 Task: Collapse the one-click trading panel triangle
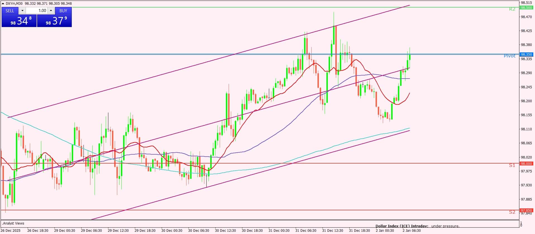(x=3, y=4)
